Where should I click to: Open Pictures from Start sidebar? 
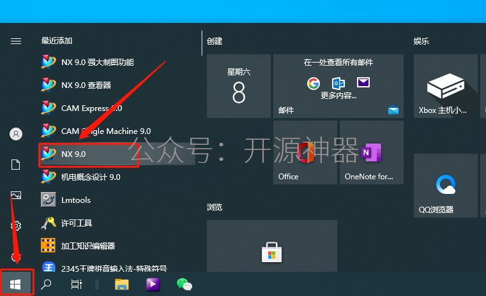click(x=16, y=195)
